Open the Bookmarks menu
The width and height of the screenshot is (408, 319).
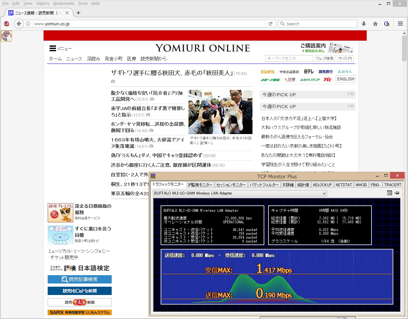[x=64, y=3]
